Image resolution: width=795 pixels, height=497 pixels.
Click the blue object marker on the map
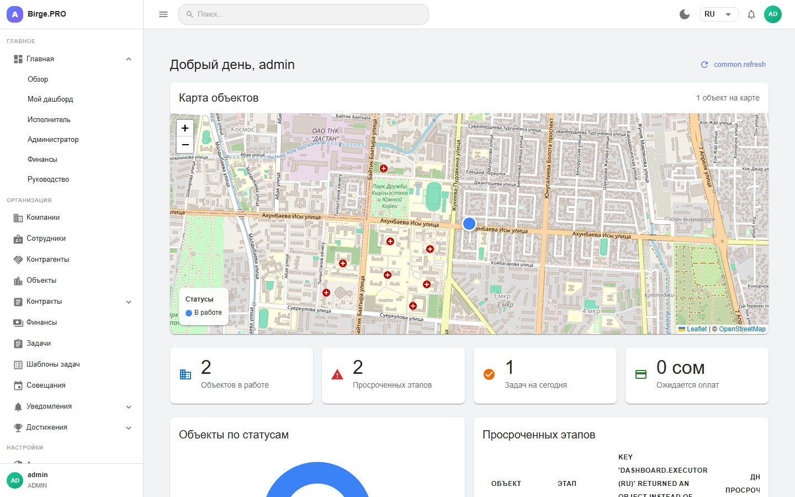[469, 224]
